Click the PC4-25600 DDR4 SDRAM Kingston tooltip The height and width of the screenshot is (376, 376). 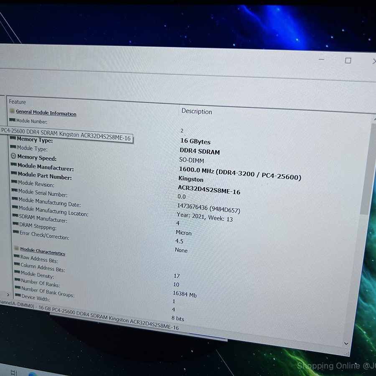[x=66, y=135]
